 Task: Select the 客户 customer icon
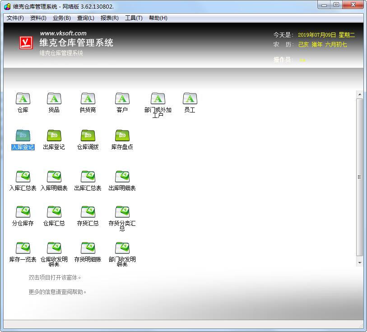pos(122,99)
